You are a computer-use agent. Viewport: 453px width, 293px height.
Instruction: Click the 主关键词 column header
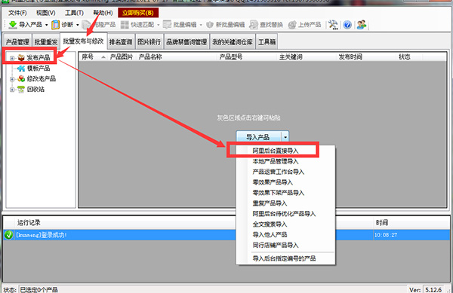tap(307, 56)
